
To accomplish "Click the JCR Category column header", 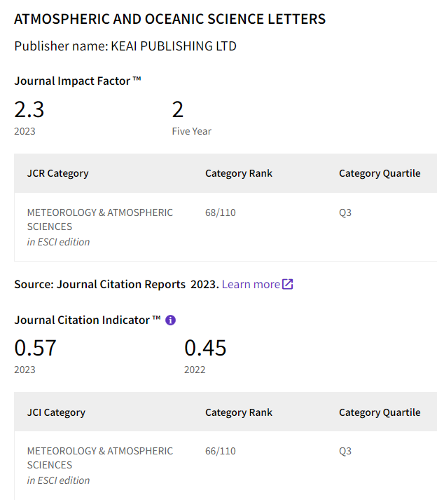I will (x=57, y=173).
